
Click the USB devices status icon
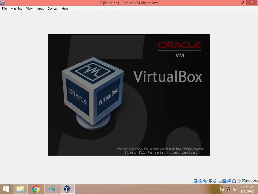click(215, 181)
